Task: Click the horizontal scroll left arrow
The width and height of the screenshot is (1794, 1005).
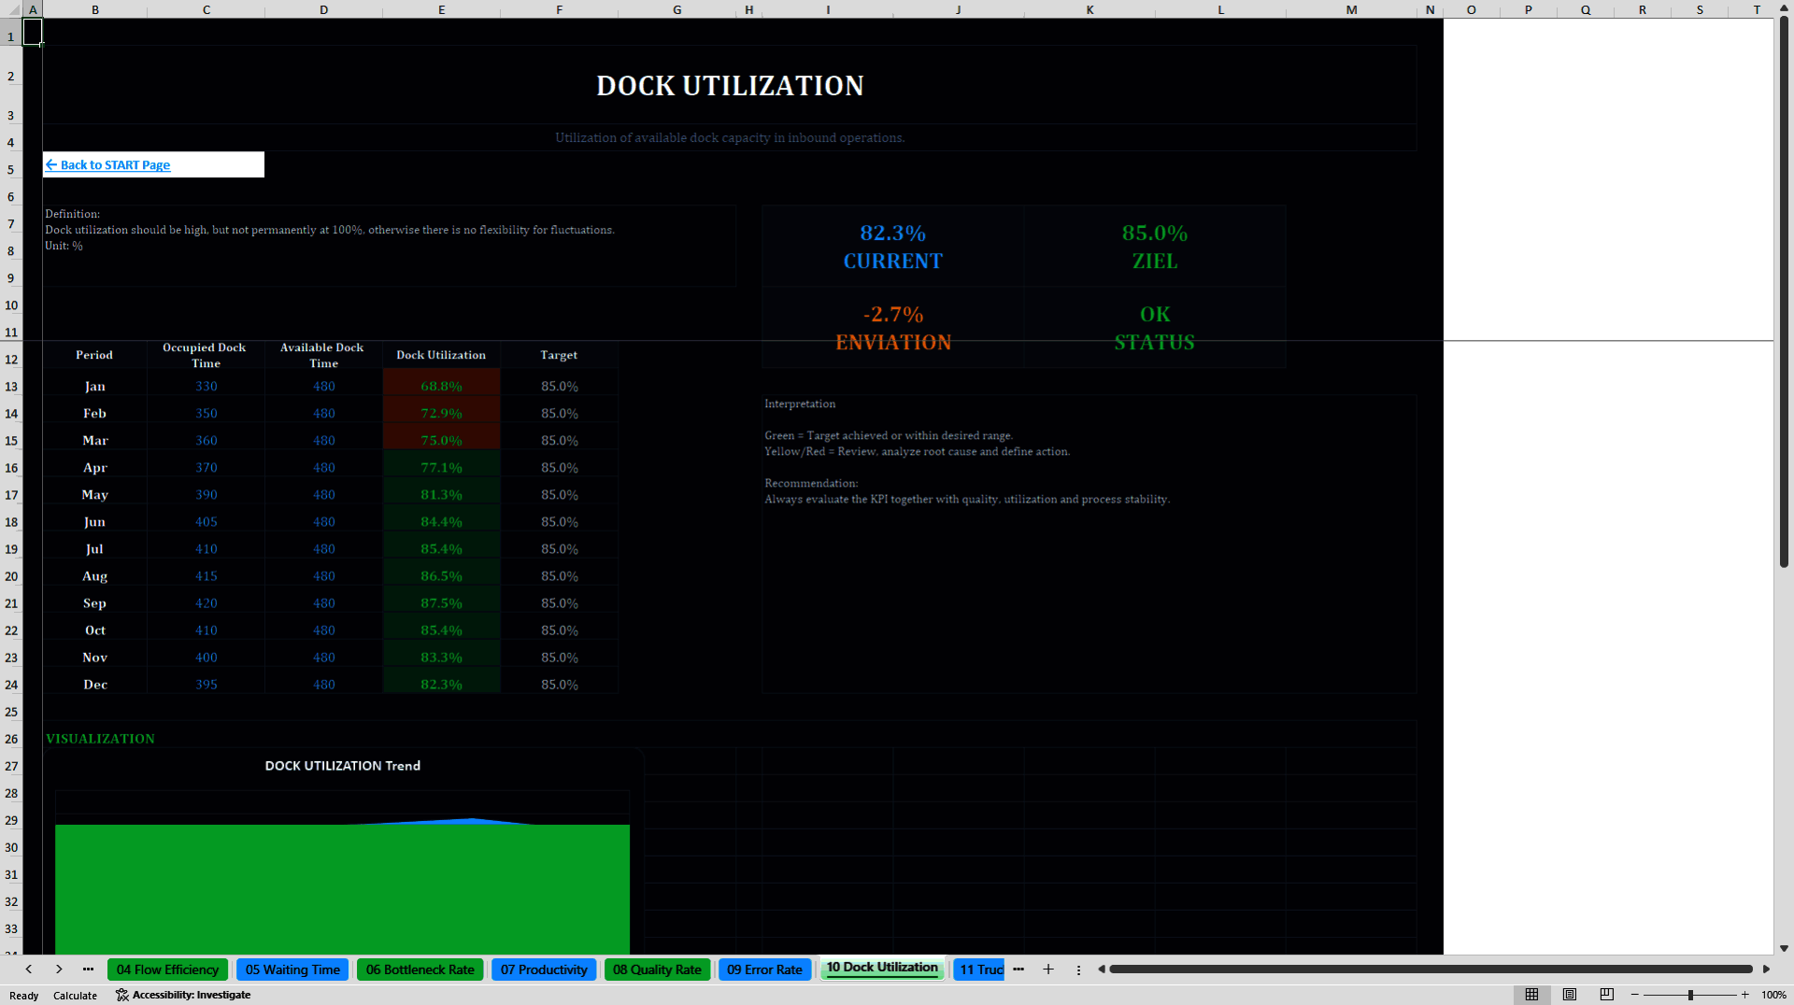Action: 1102,970
